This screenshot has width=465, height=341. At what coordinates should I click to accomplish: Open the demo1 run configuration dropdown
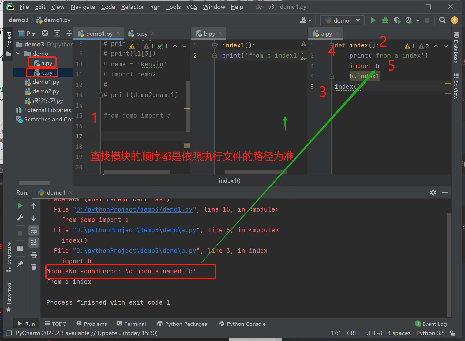[x=342, y=20]
